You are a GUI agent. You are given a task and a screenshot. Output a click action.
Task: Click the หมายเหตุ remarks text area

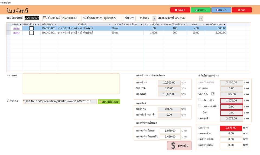pos(71,84)
